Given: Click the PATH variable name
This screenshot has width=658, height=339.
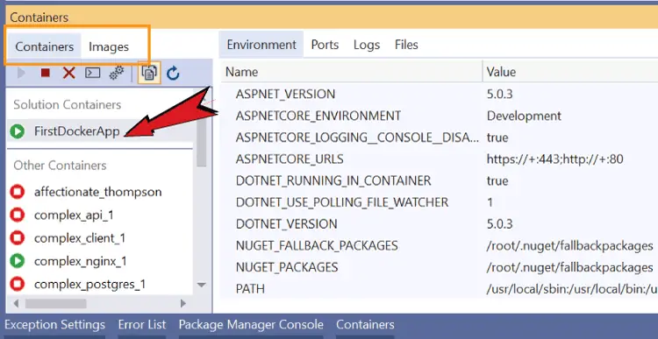Looking at the screenshot, I should pos(250,289).
